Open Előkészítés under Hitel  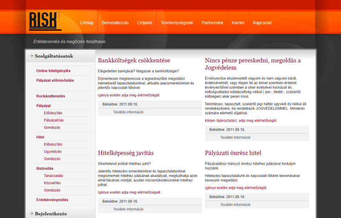coord(53,144)
